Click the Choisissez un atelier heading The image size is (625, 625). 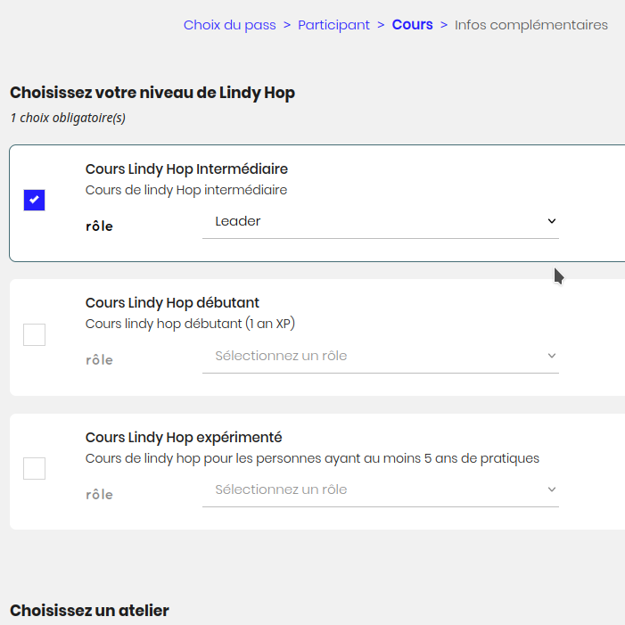[89, 611]
